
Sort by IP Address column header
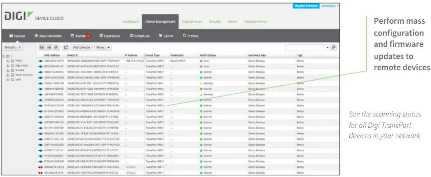tap(131, 55)
